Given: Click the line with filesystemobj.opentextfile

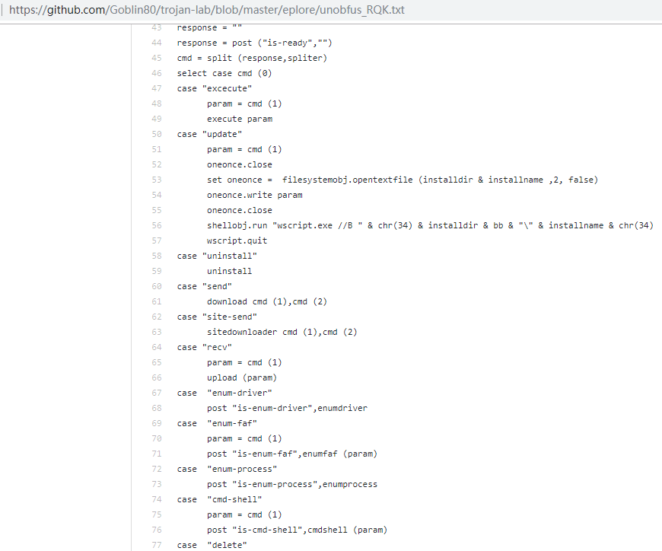Looking at the screenshot, I should [403, 180].
